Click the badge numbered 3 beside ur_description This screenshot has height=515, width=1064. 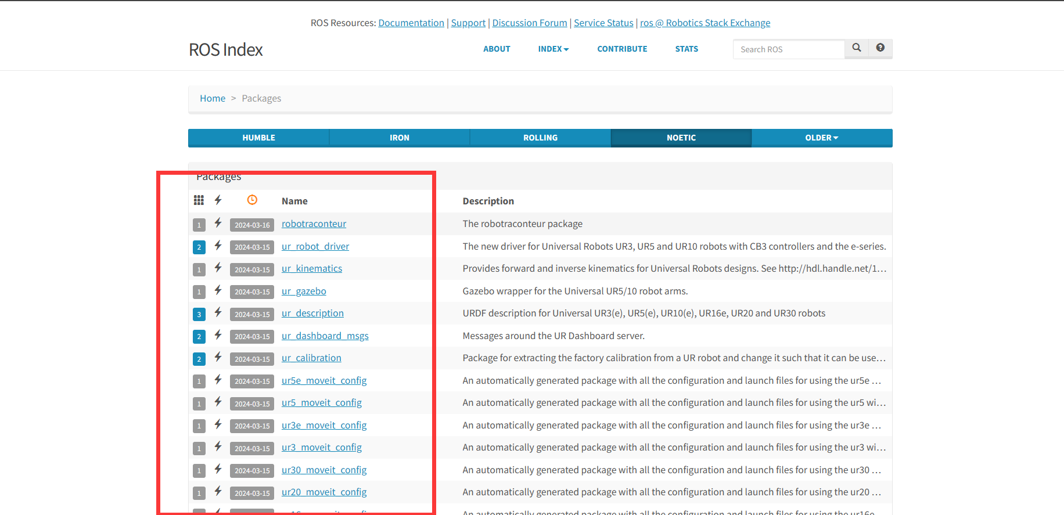199,314
